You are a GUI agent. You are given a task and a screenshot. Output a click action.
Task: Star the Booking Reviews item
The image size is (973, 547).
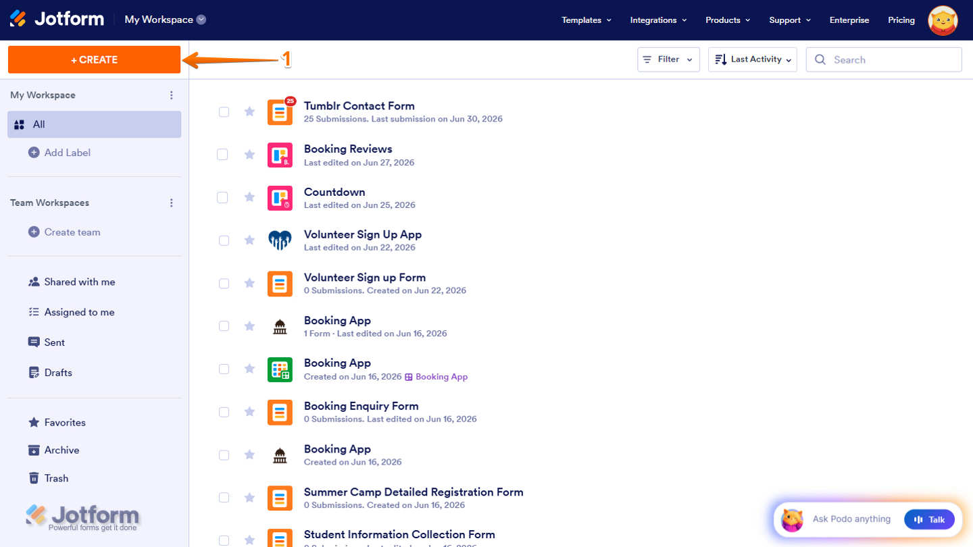[x=249, y=155]
